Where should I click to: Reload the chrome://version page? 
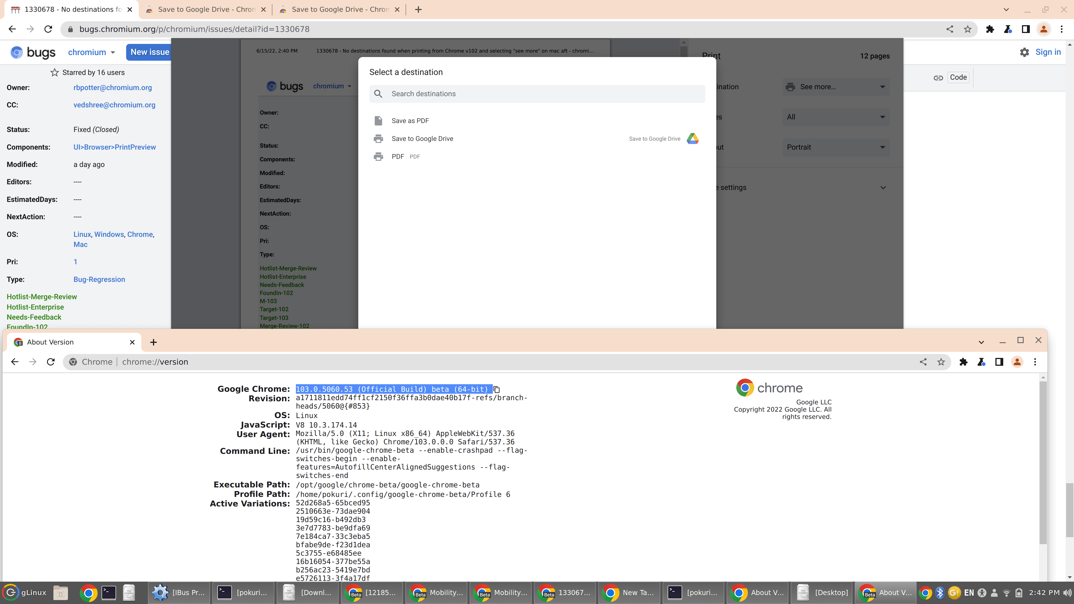point(51,362)
